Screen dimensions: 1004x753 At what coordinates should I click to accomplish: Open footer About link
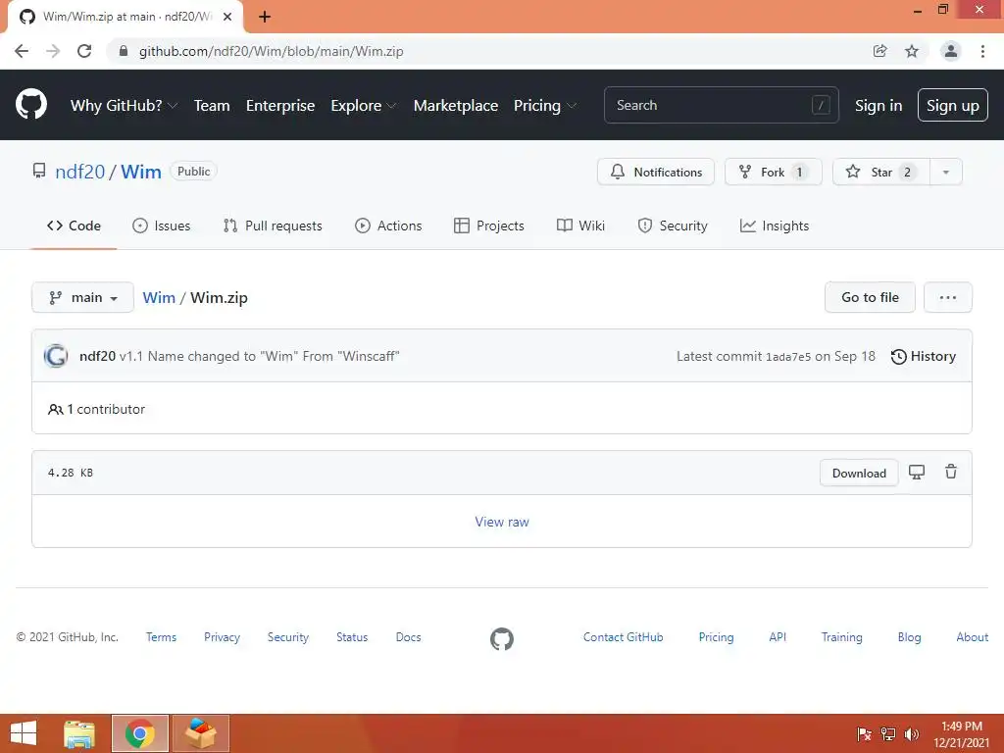point(972,637)
